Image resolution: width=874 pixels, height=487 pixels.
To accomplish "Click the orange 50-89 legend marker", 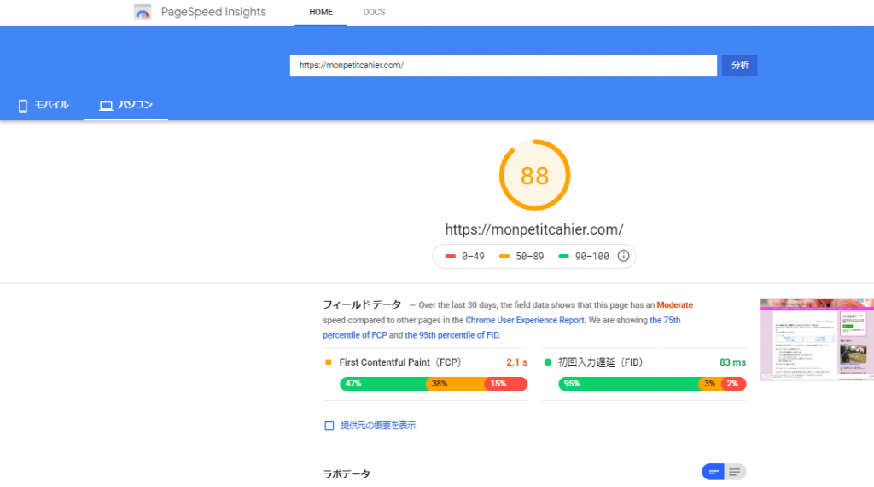I will pyautogui.click(x=504, y=257).
